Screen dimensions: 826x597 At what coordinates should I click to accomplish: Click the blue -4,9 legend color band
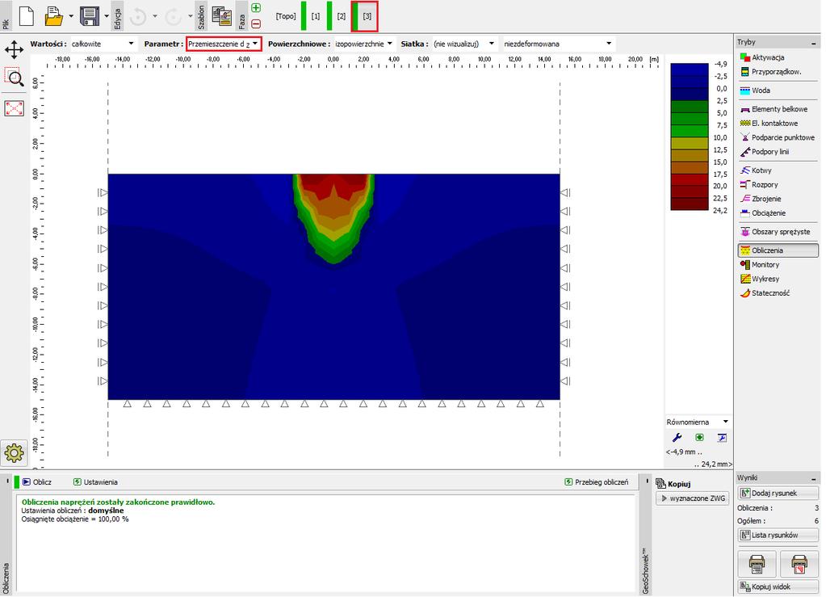(689, 69)
